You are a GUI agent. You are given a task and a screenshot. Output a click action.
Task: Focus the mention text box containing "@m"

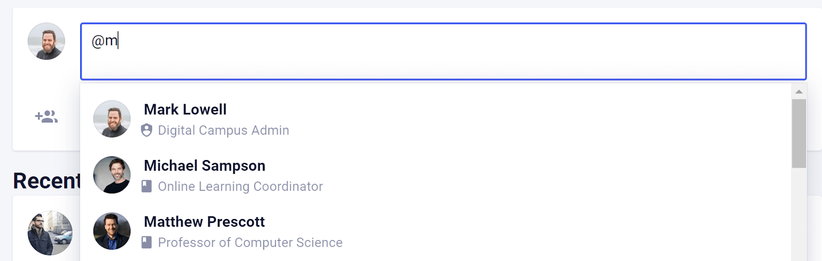[x=443, y=51]
